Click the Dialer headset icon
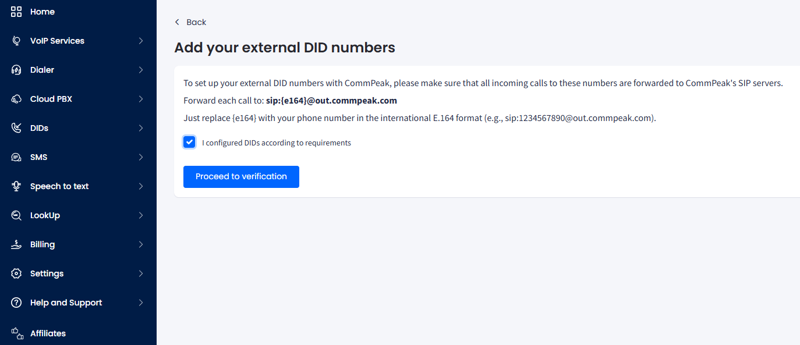The width and height of the screenshot is (800, 345). pyautogui.click(x=16, y=70)
